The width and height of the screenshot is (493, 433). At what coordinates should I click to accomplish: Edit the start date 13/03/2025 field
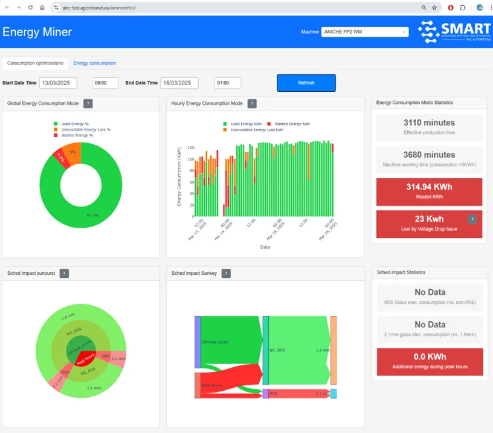pos(58,83)
